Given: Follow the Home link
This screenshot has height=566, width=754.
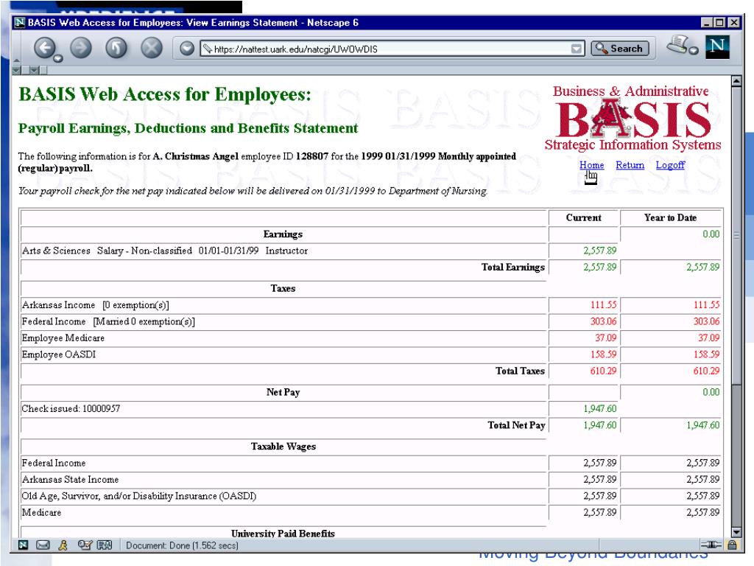Looking at the screenshot, I should pos(591,165).
